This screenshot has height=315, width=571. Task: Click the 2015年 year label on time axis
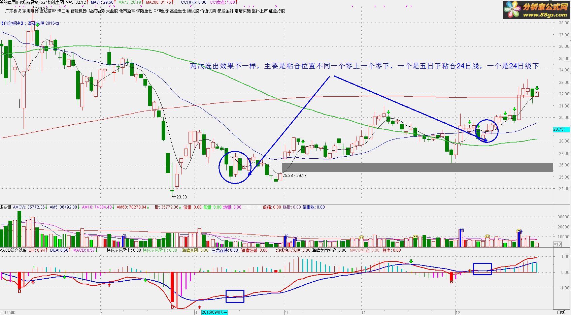click(x=8, y=313)
